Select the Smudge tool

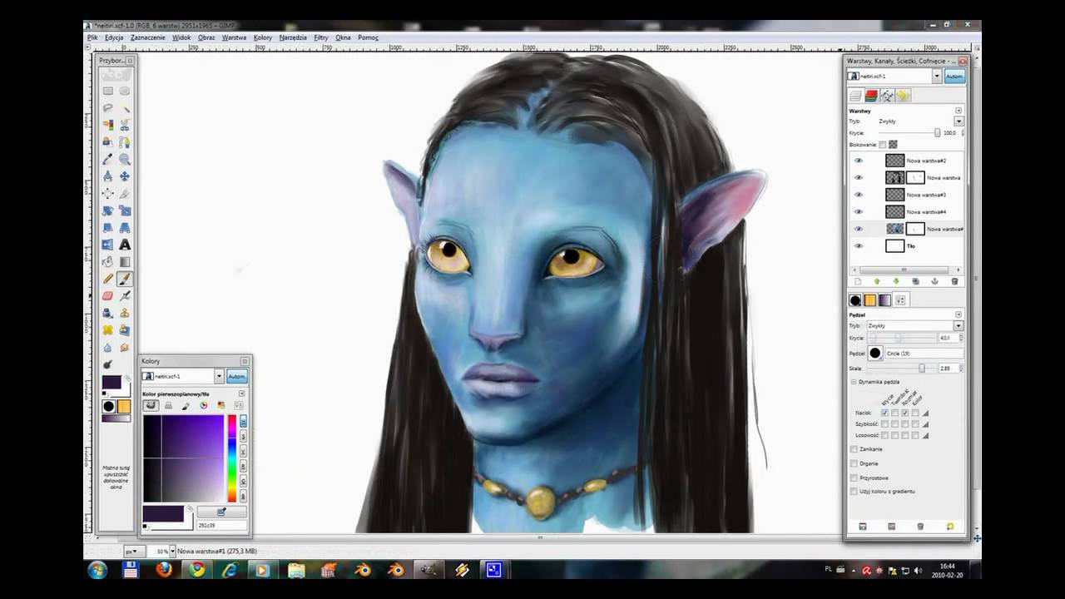coord(125,348)
